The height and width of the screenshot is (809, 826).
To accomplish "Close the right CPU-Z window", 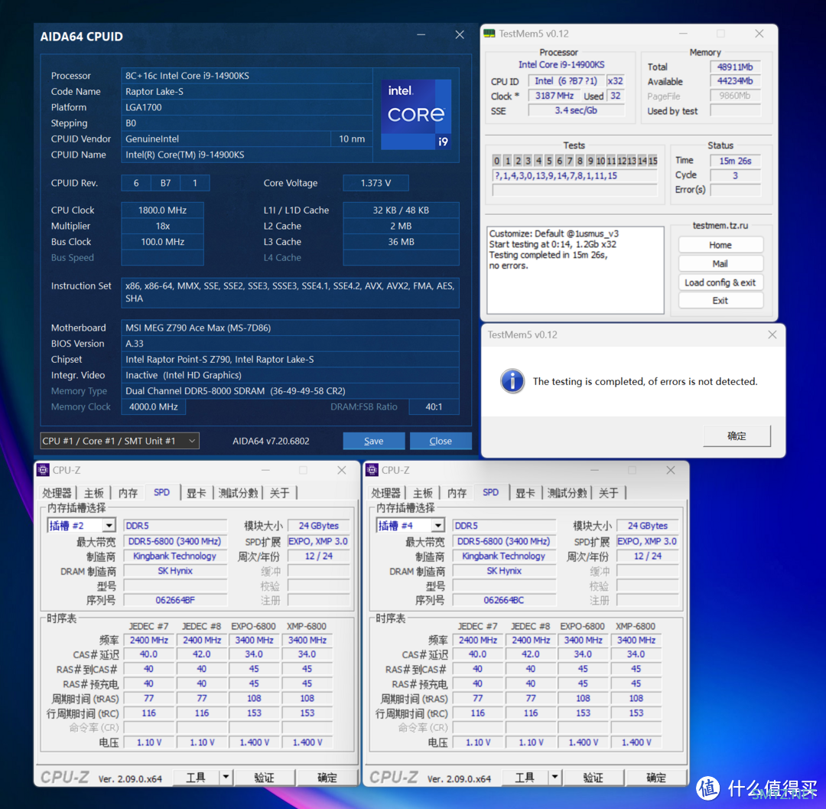I will (671, 470).
